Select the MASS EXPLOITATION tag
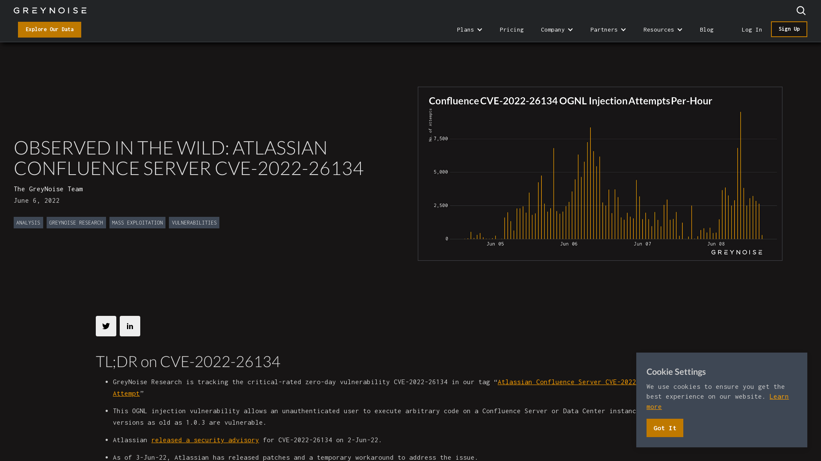821x461 pixels. (x=137, y=222)
